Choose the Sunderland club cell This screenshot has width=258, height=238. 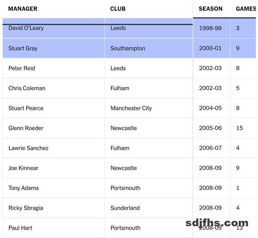(x=125, y=208)
